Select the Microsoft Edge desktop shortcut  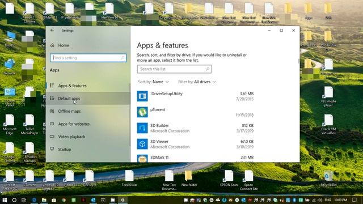click(x=10, y=125)
